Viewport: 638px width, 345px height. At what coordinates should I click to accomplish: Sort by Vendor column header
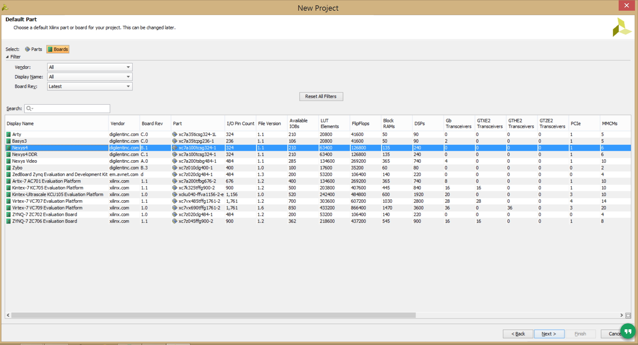(x=124, y=123)
